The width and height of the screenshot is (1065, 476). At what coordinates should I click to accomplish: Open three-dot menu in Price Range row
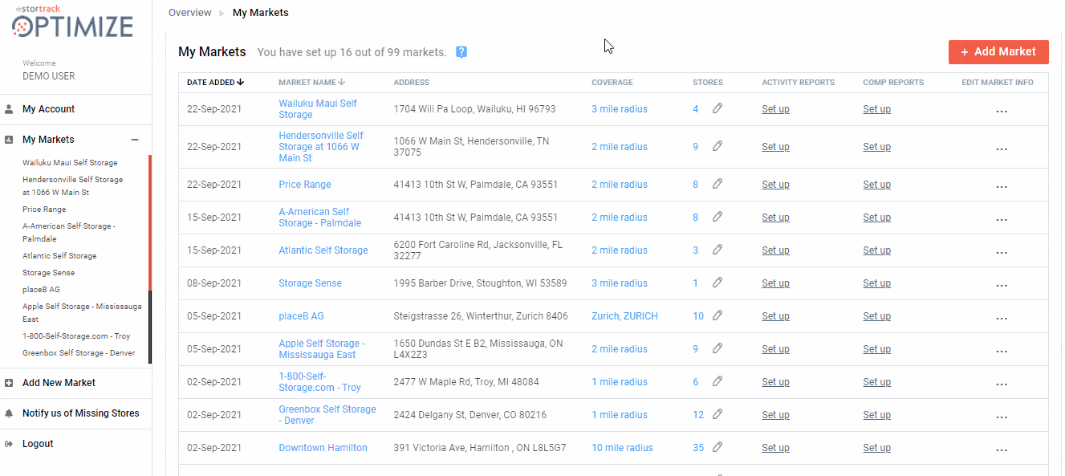coord(1001,187)
